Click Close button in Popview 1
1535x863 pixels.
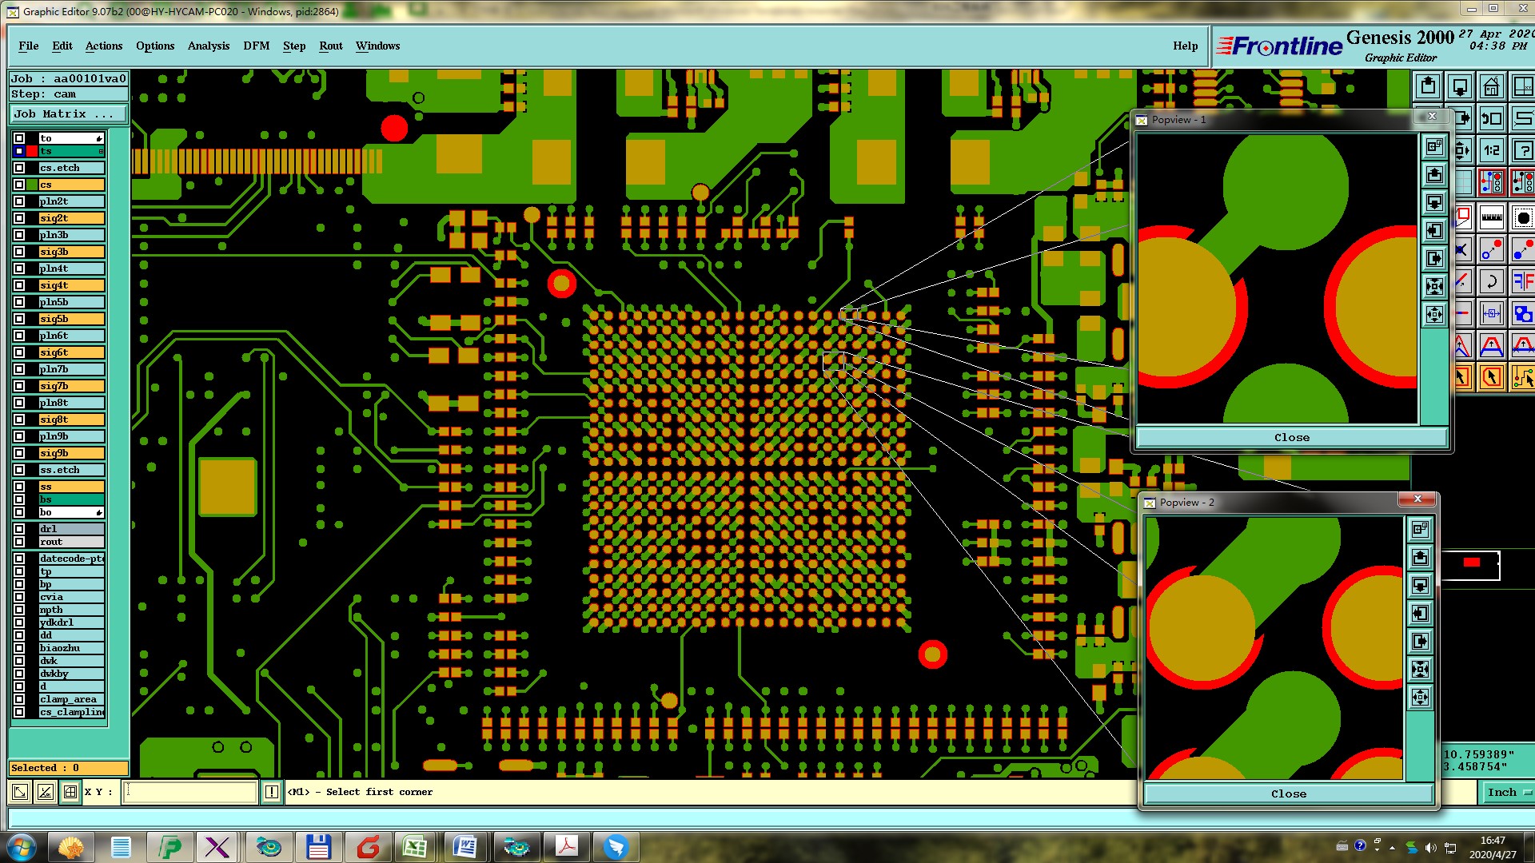click(1291, 437)
